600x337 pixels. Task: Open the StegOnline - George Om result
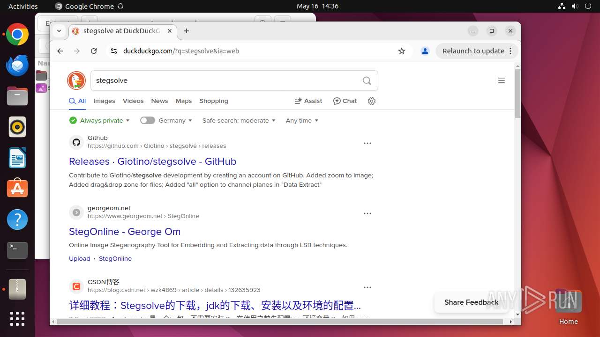[125, 232]
